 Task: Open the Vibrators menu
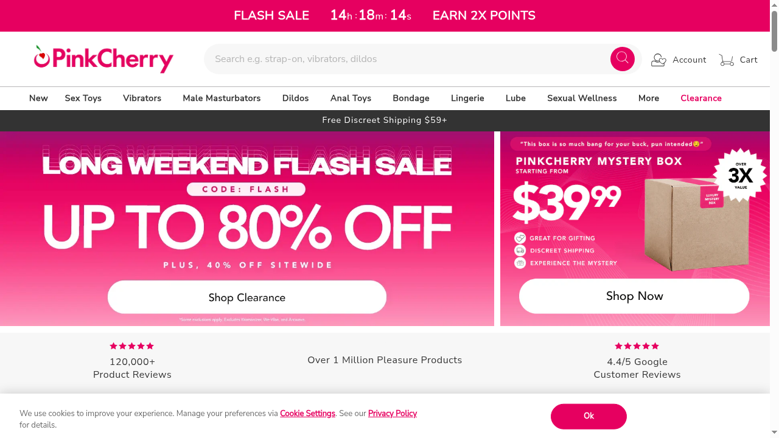[x=142, y=99]
